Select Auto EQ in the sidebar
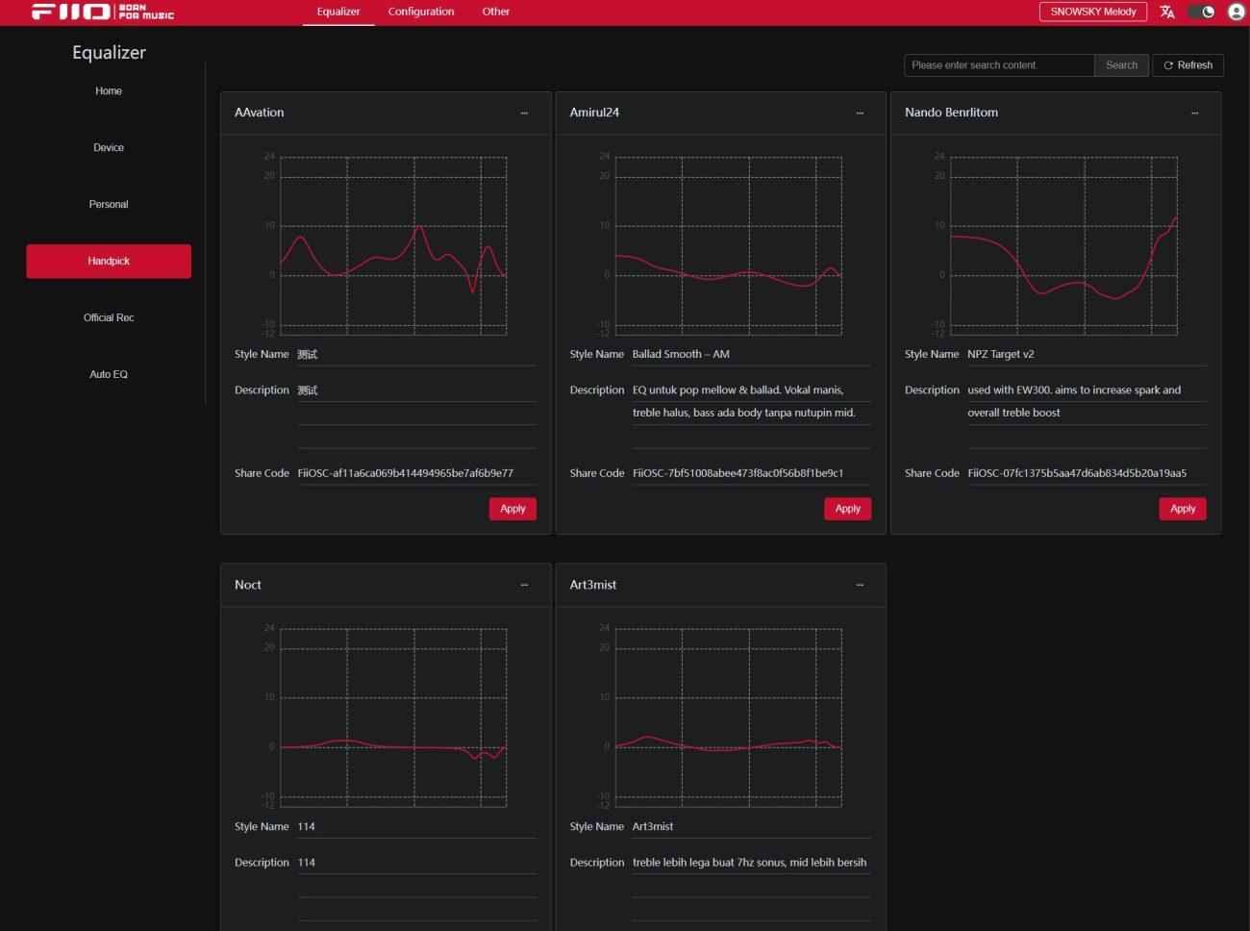 click(x=109, y=374)
